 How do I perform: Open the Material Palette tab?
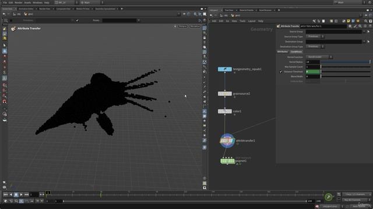[247, 10]
